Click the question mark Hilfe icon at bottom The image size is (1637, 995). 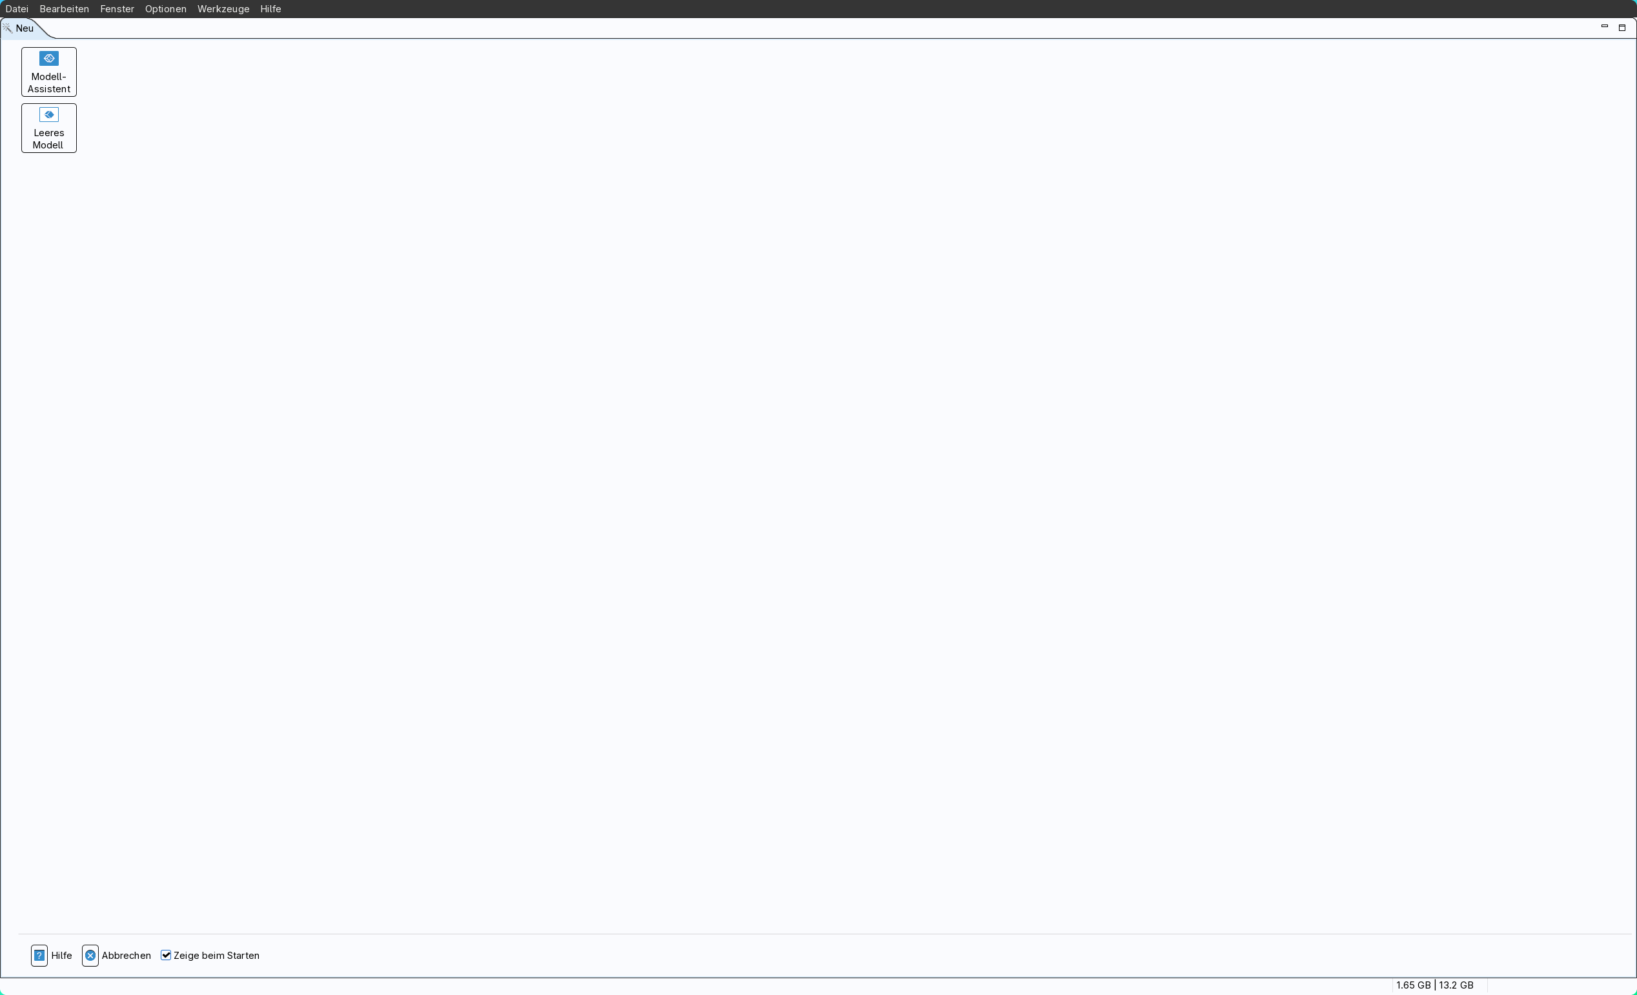click(x=39, y=955)
